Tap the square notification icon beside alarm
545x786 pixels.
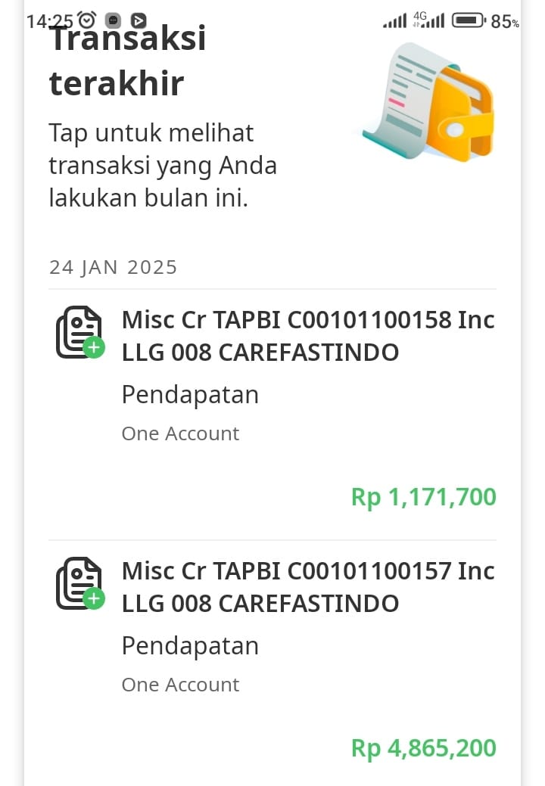click(x=114, y=20)
